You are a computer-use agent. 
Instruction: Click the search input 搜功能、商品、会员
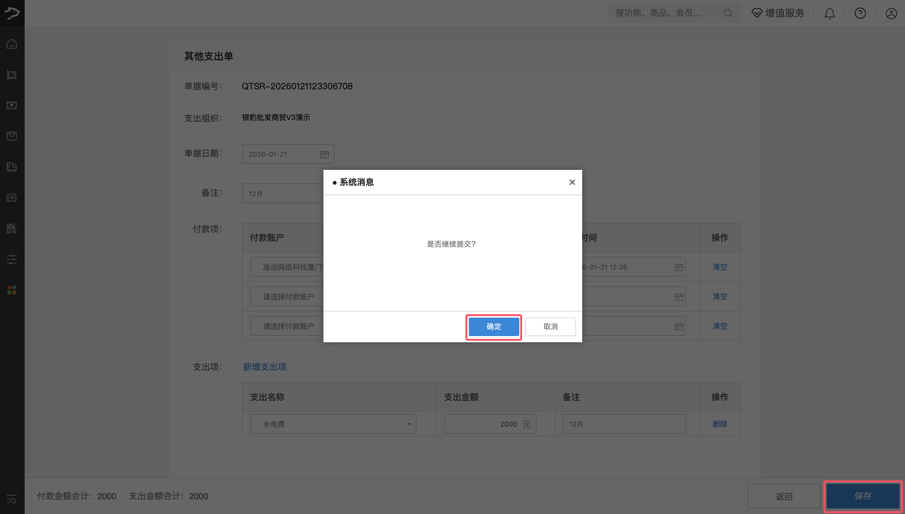664,13
